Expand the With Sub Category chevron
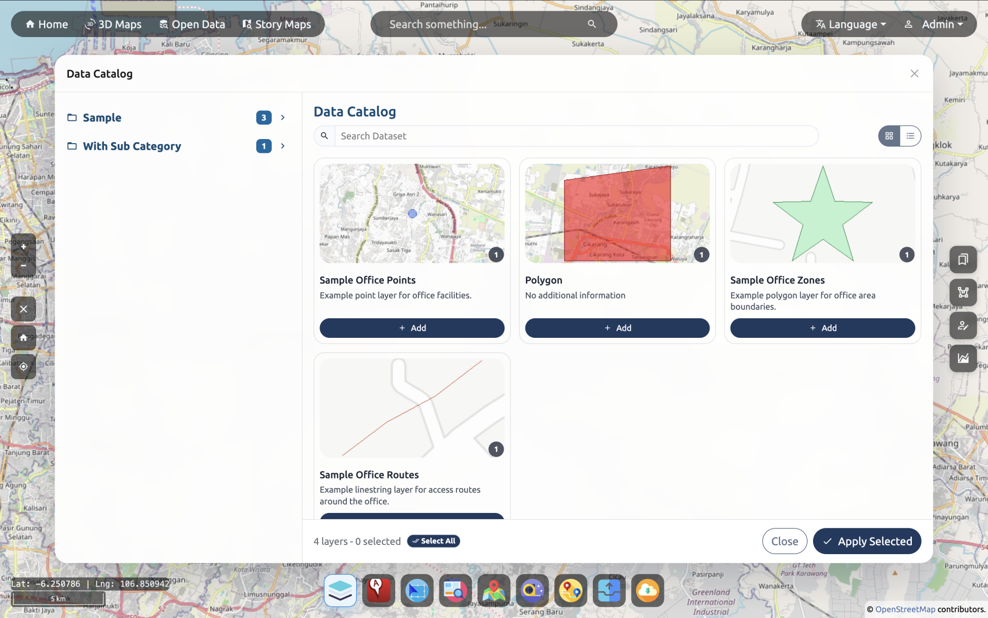 283,146
